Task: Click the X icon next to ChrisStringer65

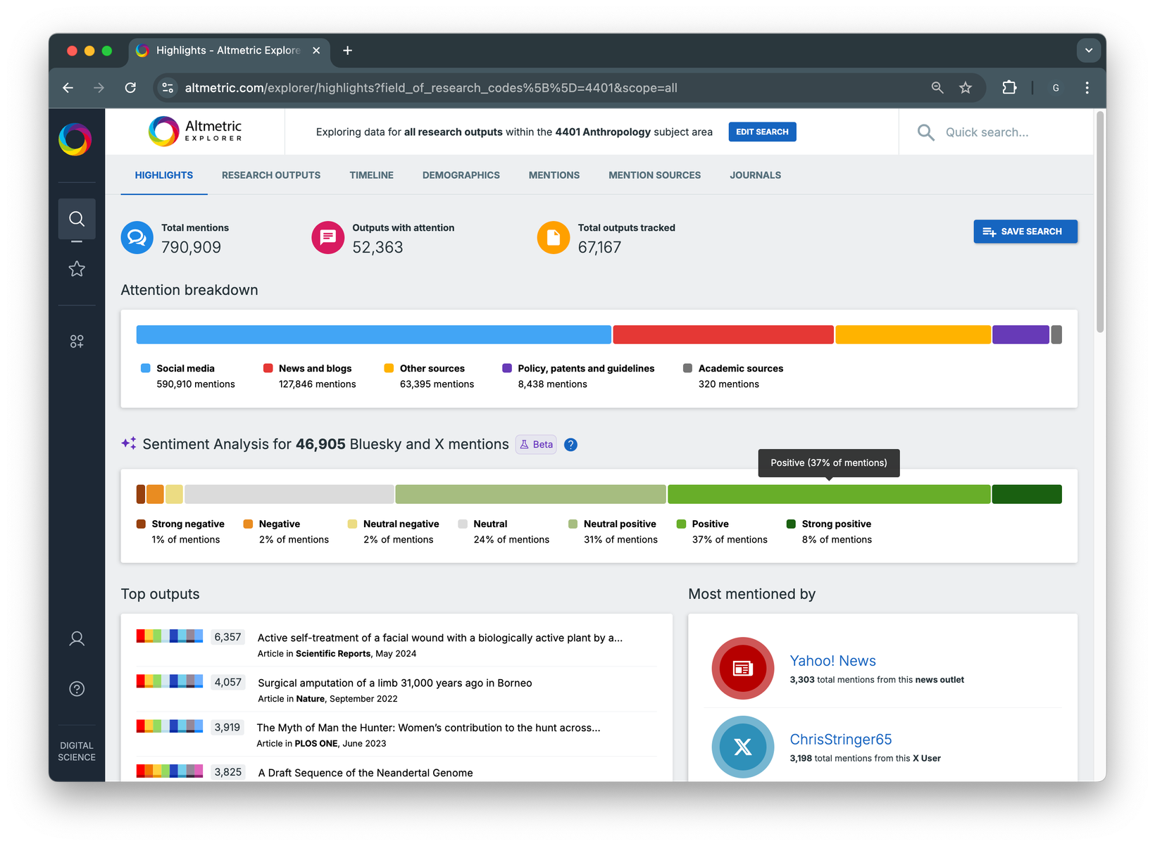Action: (x=742, y=747)
